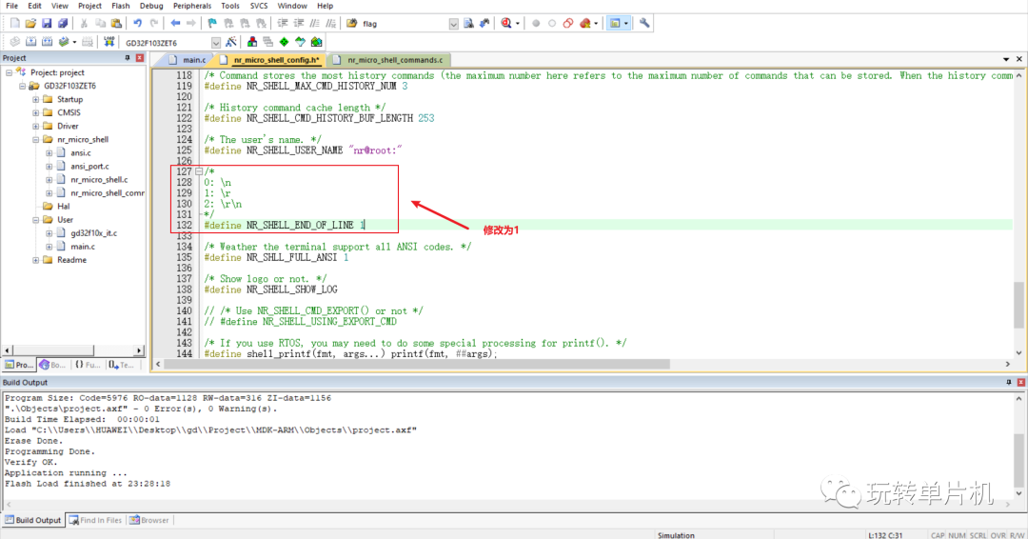Collapse the User folder
This screenshot has width=1028, height=539.
35,220
